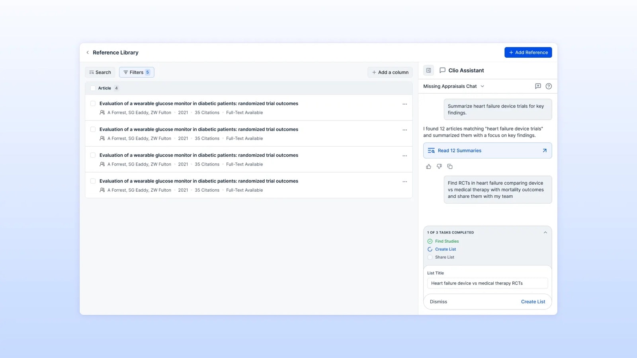Image resolution: width=637 pixels, height=358 pixels.
Task: Give the assistant reply a thumbs down
Action: click(x=439, y=167)
